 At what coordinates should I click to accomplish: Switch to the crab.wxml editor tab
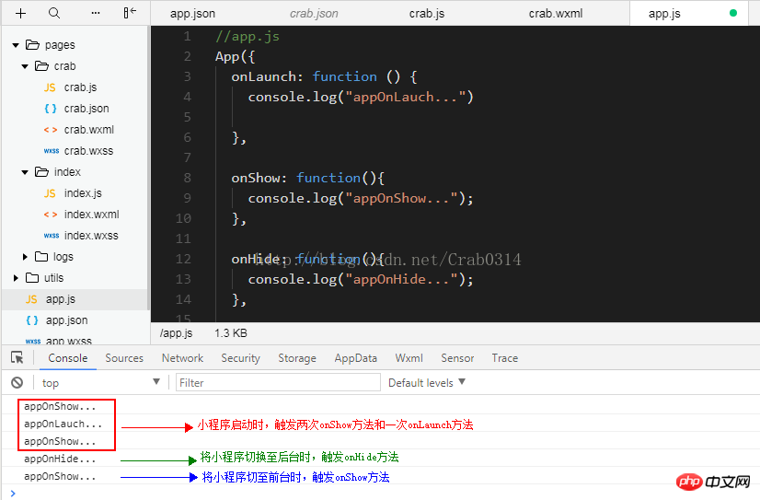pyautogui.click(x=556, y=14)
